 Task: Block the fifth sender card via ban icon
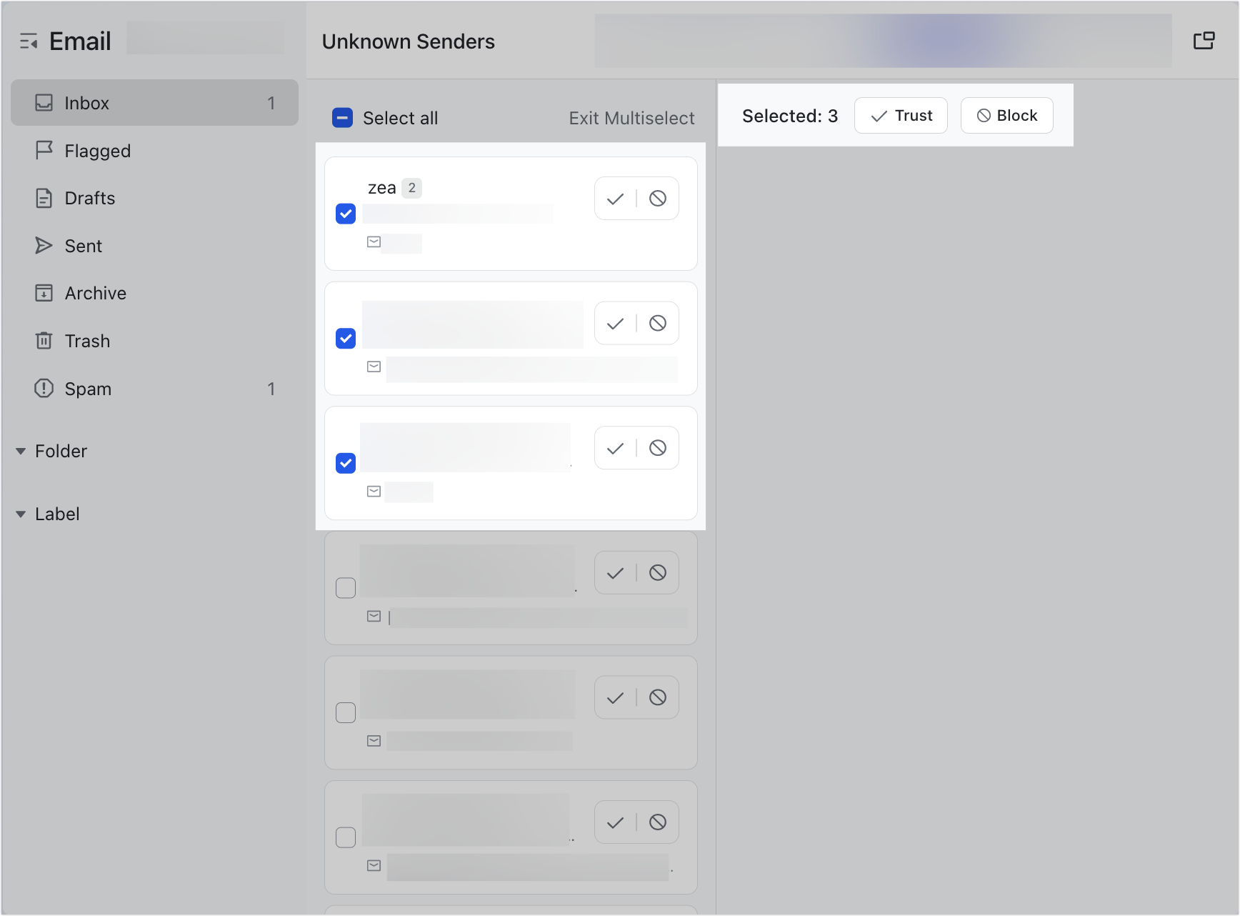(x=658, y=697)
